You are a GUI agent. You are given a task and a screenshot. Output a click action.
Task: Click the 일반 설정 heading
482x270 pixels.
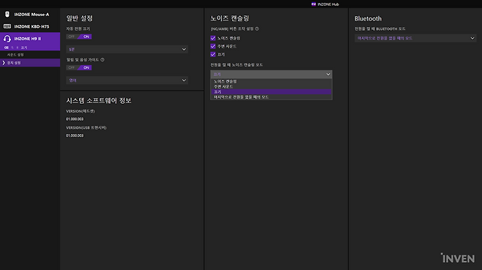[x=79, y=18]
